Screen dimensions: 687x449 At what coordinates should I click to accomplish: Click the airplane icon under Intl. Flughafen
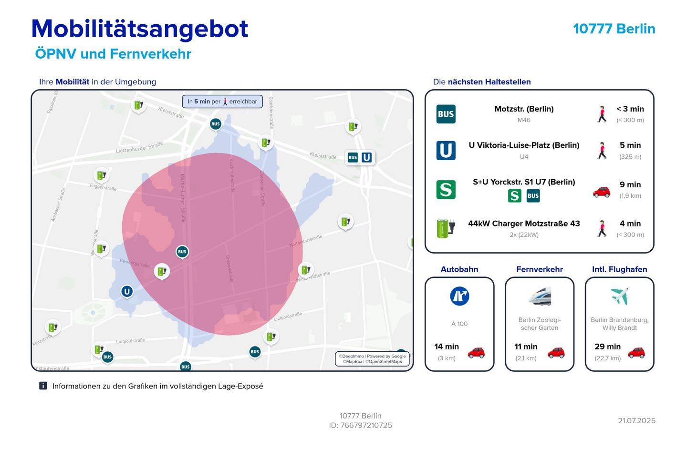(619, 296)
